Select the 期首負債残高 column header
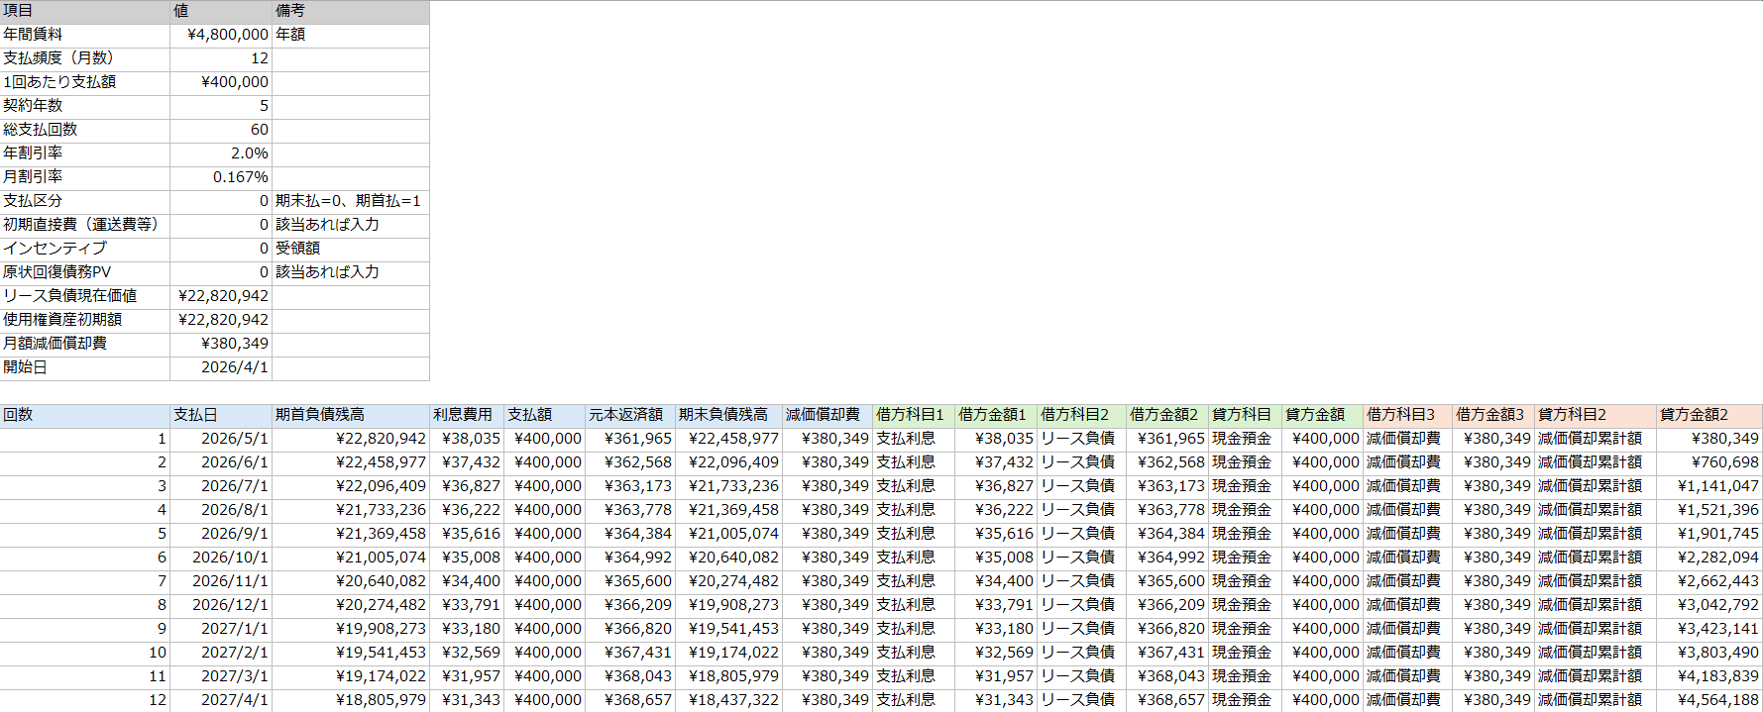Image resolution: width=1763 pixels, height=712 pixels. click(x=351, y=415)
